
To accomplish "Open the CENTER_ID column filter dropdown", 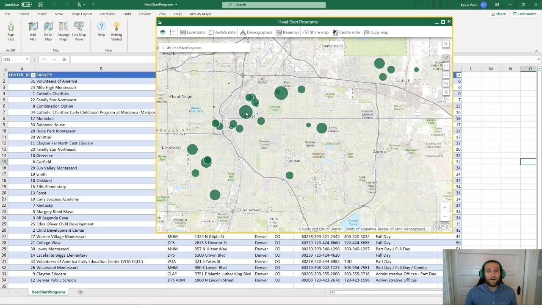I will [x=33, y=75].
